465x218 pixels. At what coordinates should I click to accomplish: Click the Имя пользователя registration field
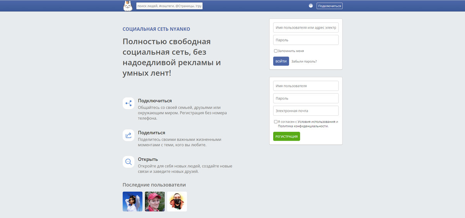(x=306, y=86)
